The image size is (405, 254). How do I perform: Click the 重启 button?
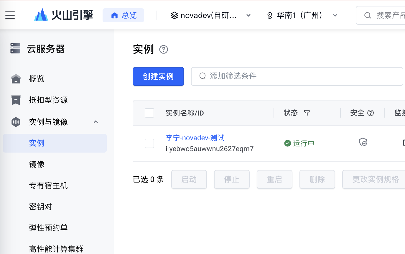(274, 179)
